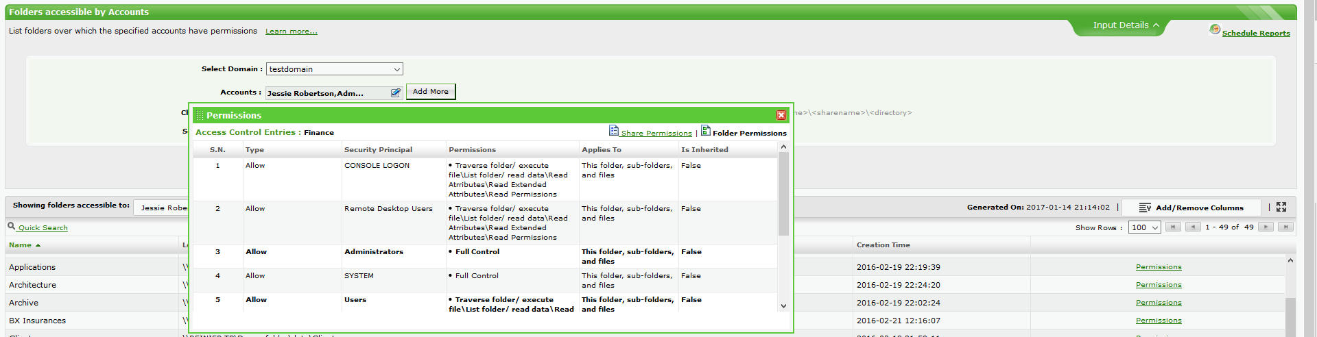
Task: Open Permissions link for BX Insurances row
Action: pos(1159,321)
